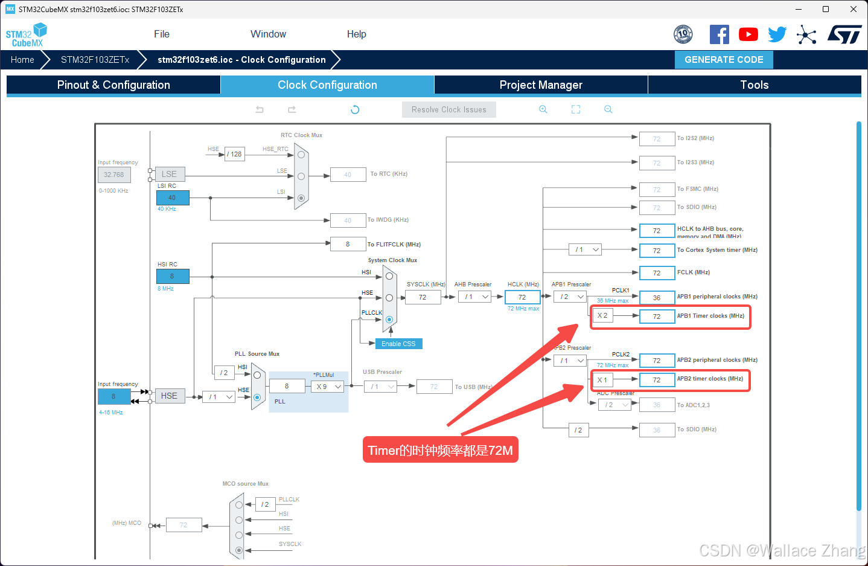The image size is (868, 566).
Task: Open the ST Twitter icon
Action: (x=777, y=34)
